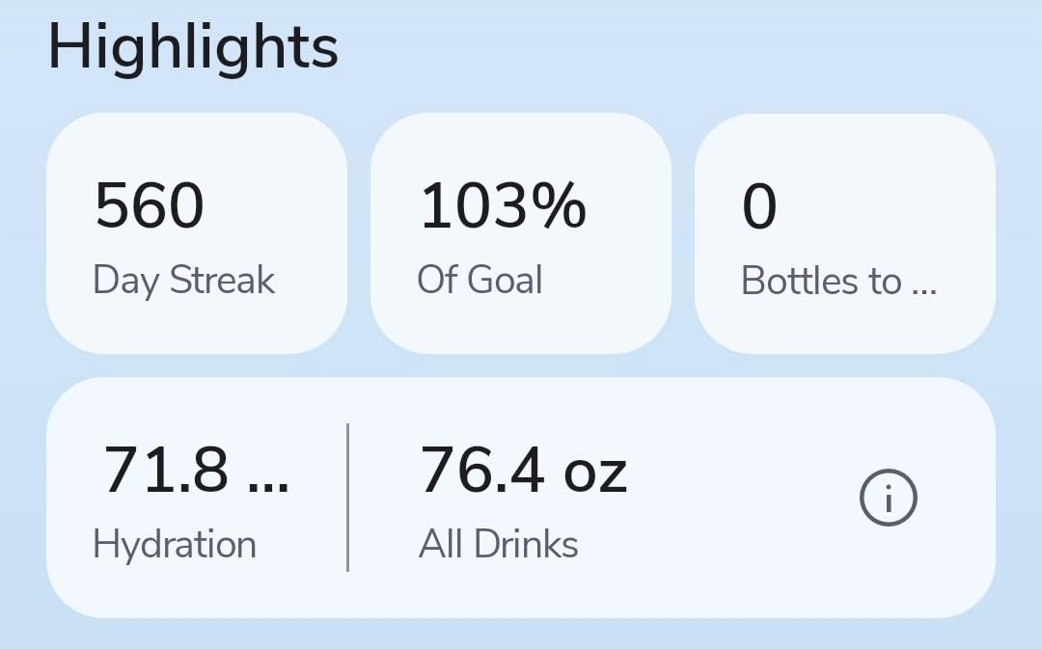
Task: Click the Highlights section heading
Action: coord(192,46)
